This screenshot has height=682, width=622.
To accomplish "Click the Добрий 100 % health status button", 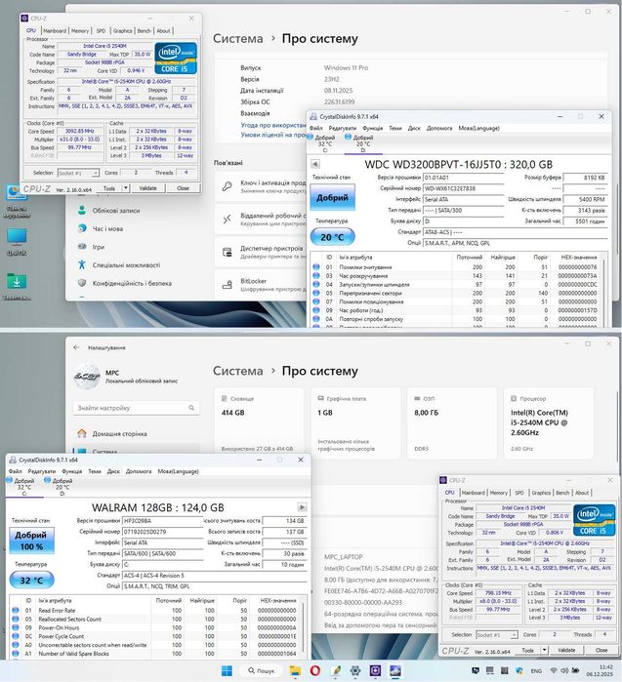I will [x=31, y=541].
